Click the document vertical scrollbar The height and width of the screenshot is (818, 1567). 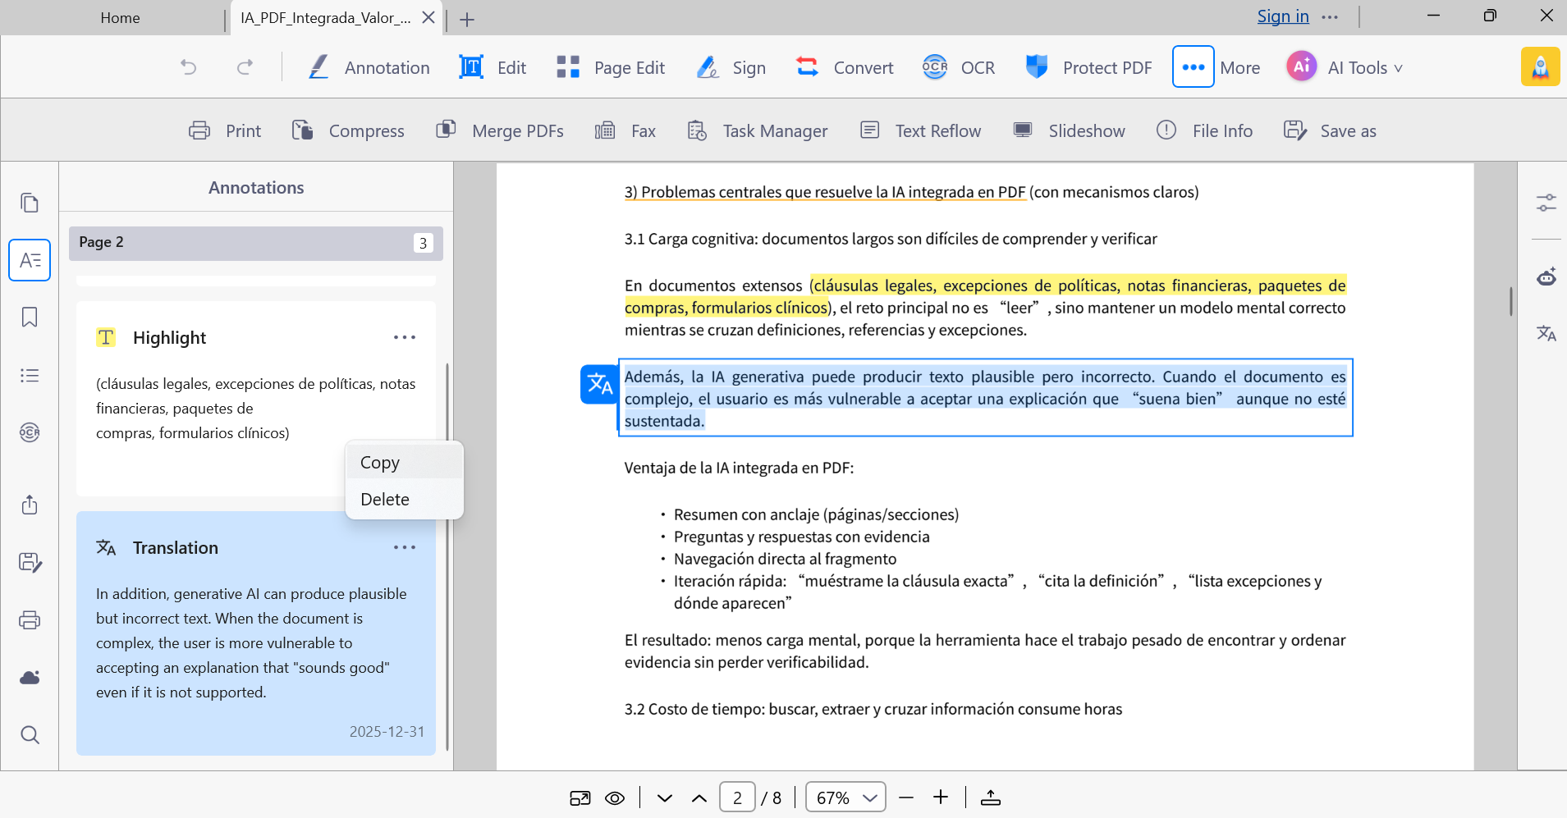click(x=1510, y=301)
